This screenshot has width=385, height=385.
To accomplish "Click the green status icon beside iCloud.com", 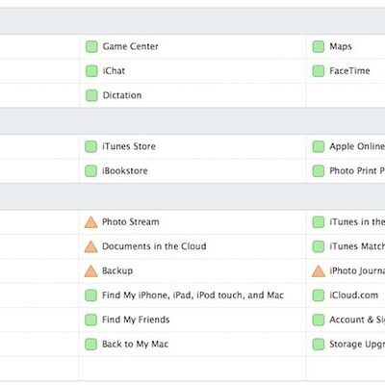I will pyautogui.click(x=319, y=295).
